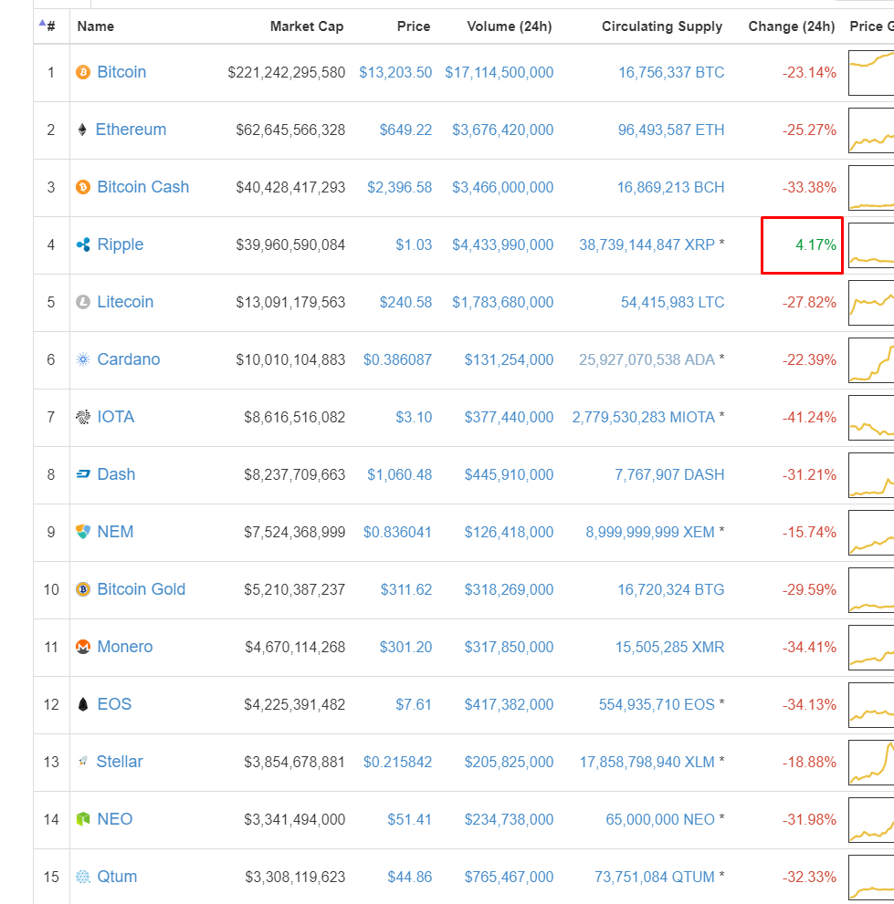Click supply 2,779,530,283 MIOTA
Viewport: 894px width, 904px height.
pyautogui.click(x=644, y=418)
